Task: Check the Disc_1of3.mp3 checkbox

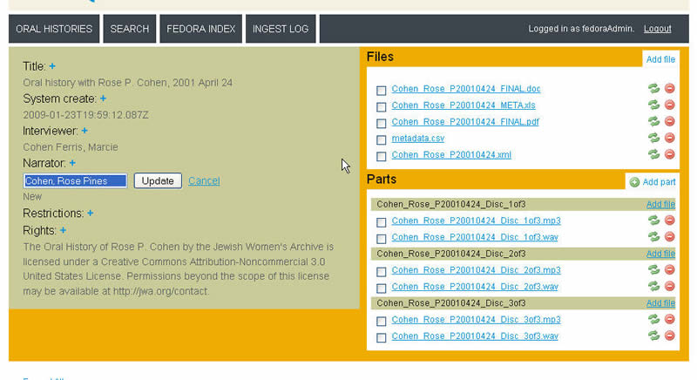Action: pos(381,222)
